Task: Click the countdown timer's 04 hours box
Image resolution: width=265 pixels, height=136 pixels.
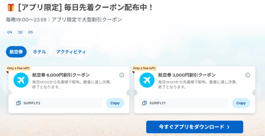Action: [x=10, y=32]
